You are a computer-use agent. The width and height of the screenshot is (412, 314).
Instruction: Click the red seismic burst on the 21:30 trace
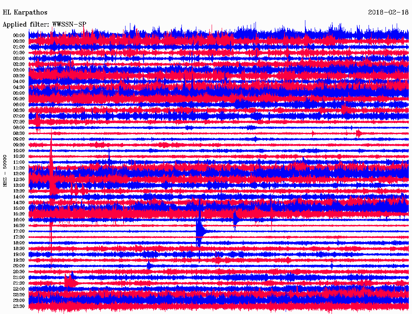(70, 282)
